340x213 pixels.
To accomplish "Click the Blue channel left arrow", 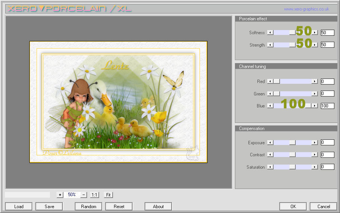I will coord(270,106).
